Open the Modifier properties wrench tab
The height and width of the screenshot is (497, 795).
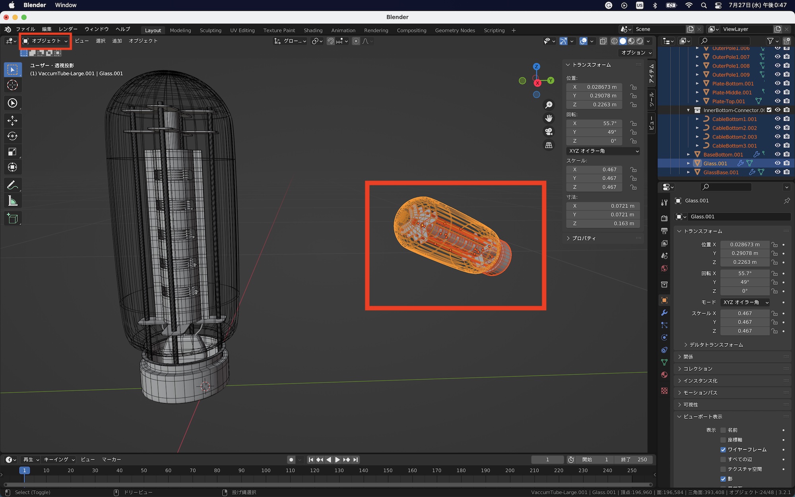[x=664, y=313]
